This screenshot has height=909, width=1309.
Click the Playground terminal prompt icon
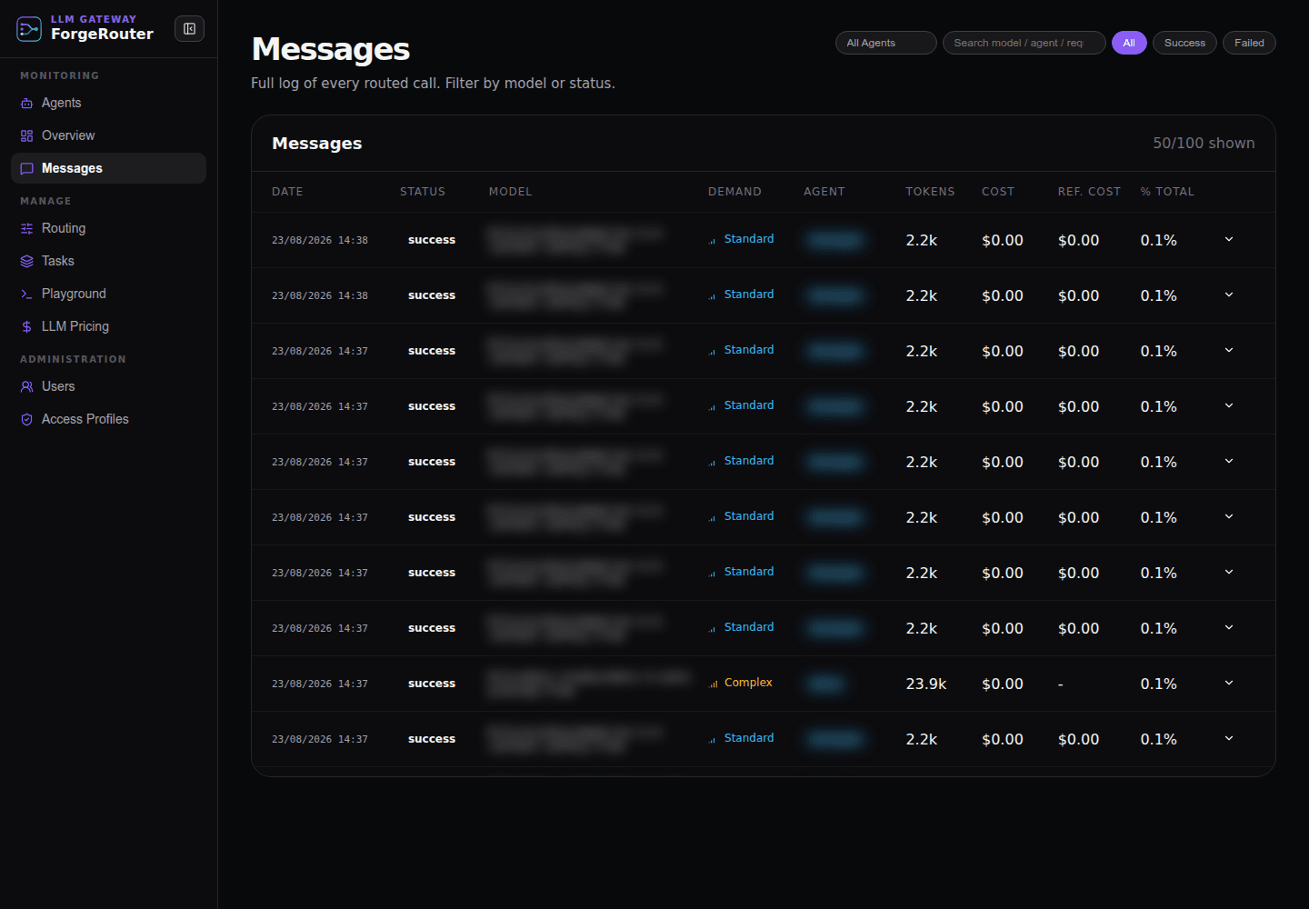(26, 295)
